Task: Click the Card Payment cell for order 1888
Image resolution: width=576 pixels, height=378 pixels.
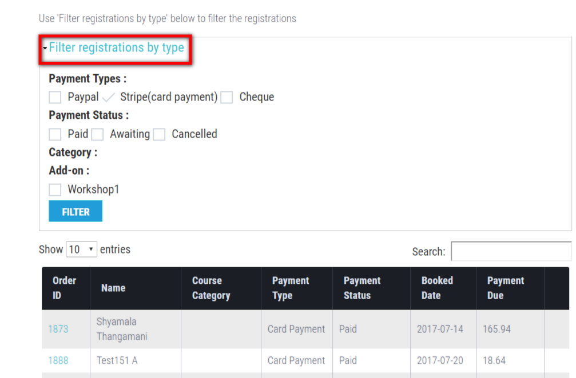Action: [x=296, y=361]
